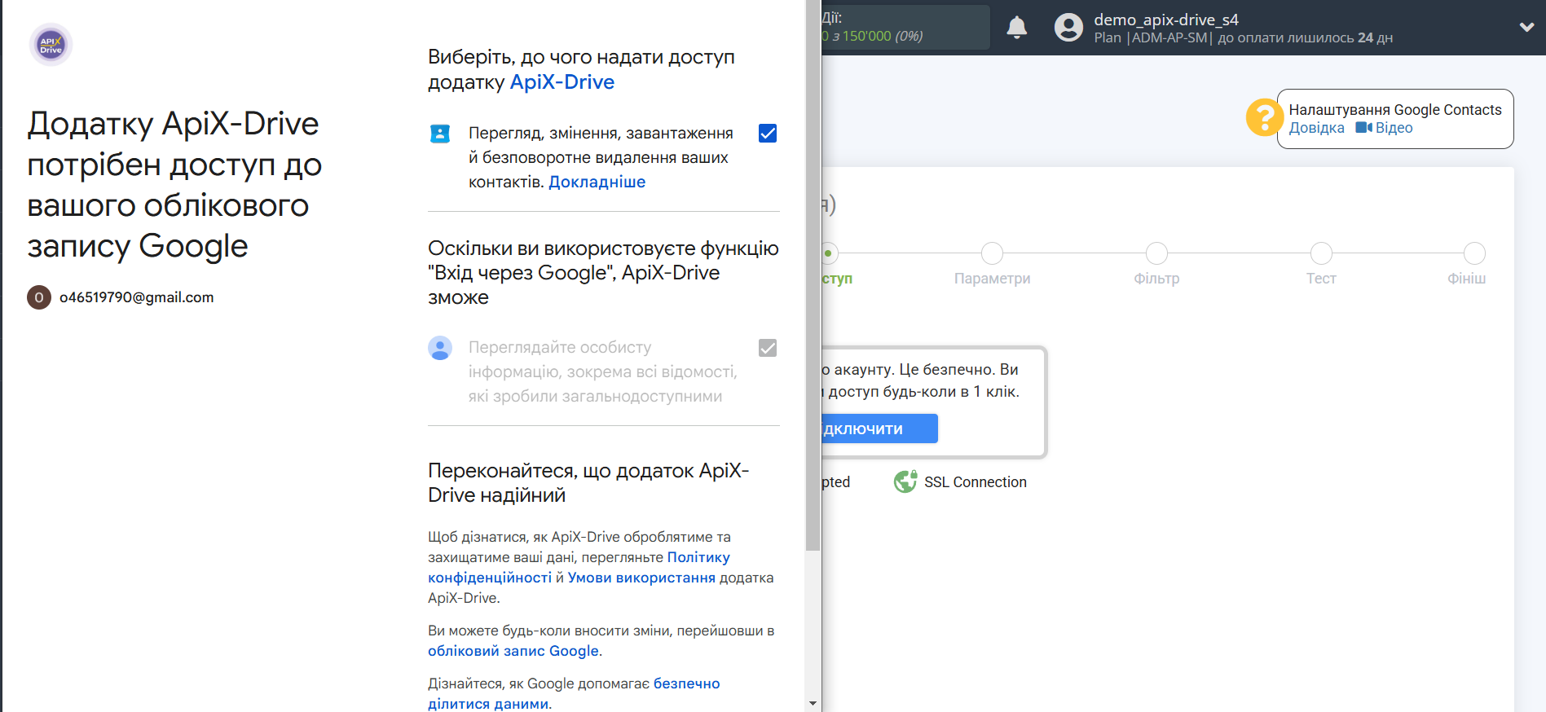Open the Тест step
Viewport: 1546px width, 712px height.
pyautogui.click(x=1321, y=253)
